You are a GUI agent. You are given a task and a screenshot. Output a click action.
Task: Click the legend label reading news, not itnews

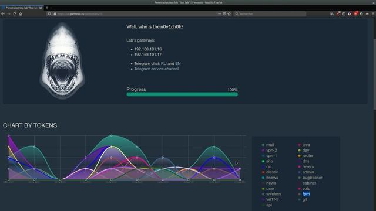point(271,183)
